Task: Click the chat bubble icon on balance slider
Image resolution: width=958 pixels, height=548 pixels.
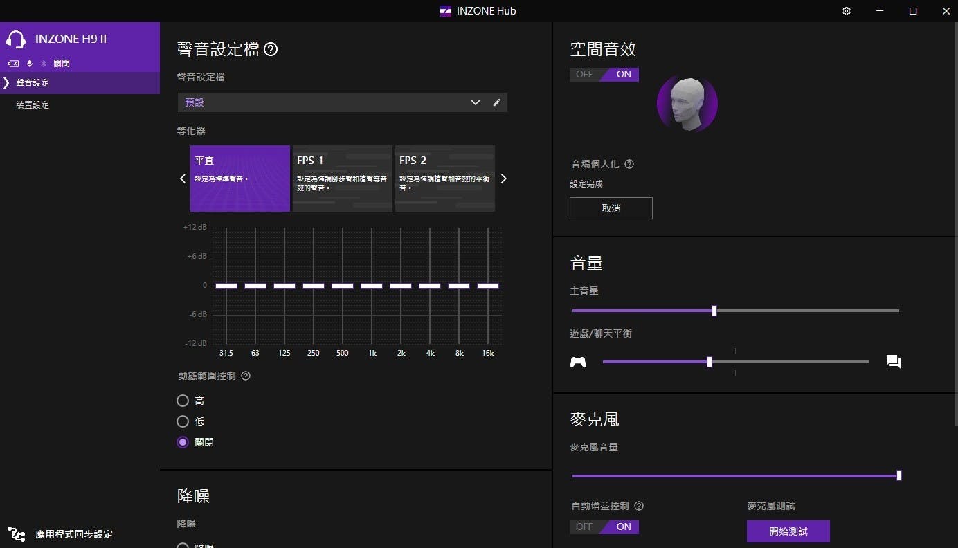Action: 893,361
